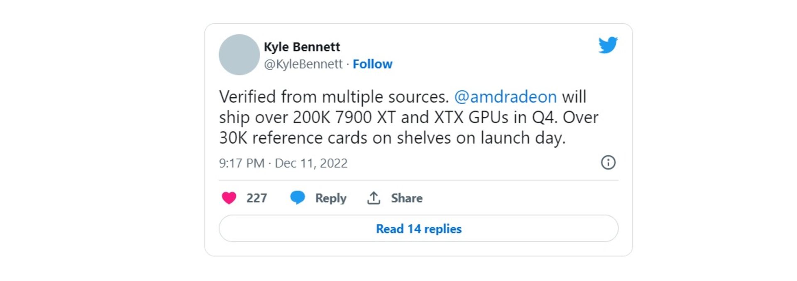The width and height of the screenshot is (797, 281).
Task: Click the 9:17 PM time stamp
Action: coord(242,163)
